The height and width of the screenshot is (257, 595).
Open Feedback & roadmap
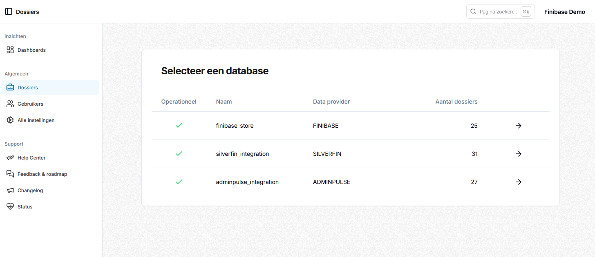[x=50, y=174]
